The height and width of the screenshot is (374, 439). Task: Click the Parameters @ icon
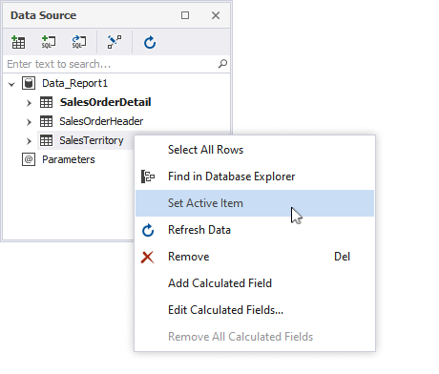pos(29,159)
